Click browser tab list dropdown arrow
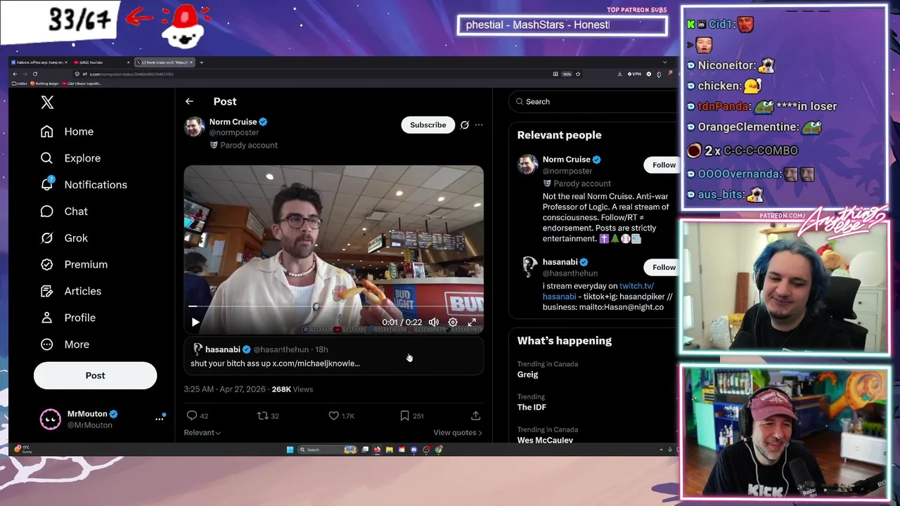The image size is (900, 506). (664, 63)
